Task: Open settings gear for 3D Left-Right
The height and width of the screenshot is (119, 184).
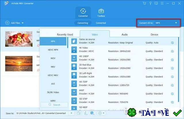Action: 172,77
